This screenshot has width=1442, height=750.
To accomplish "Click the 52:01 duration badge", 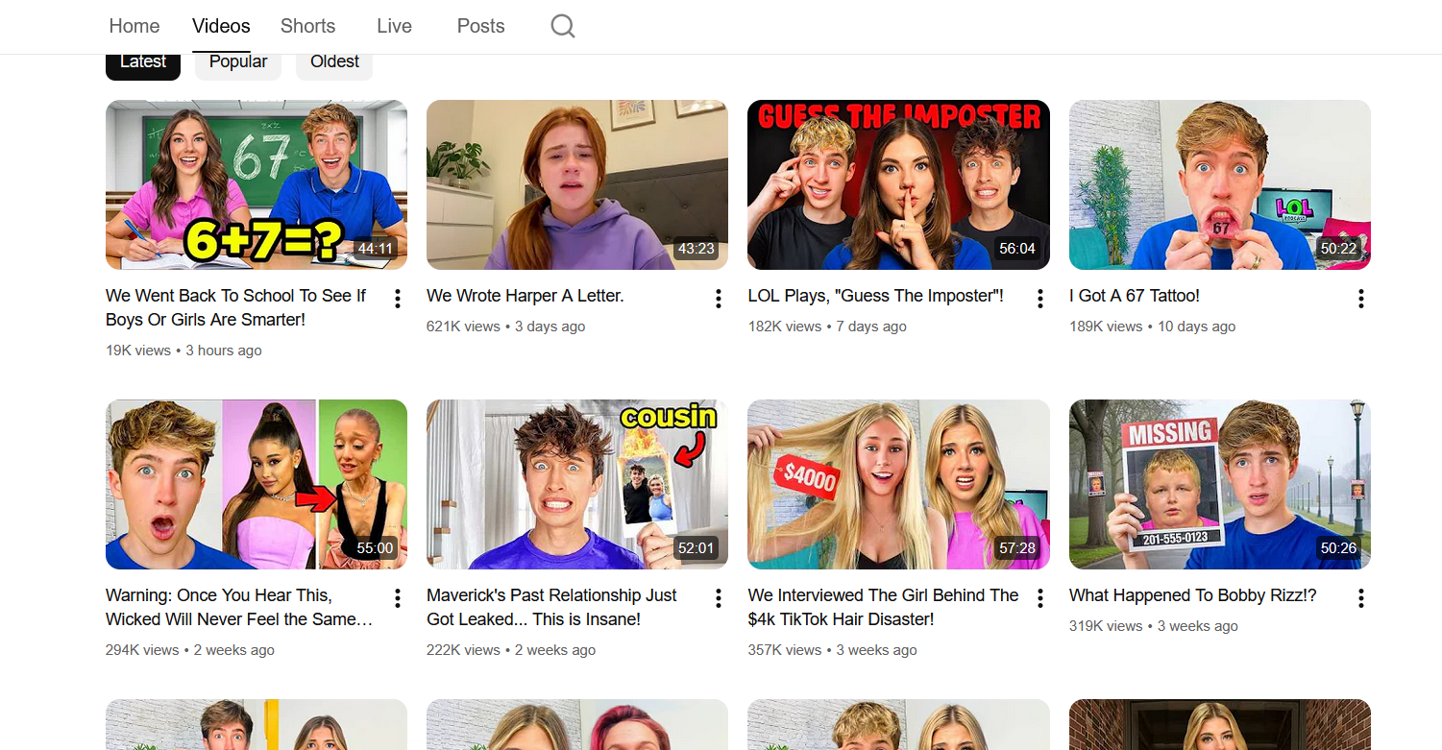I will 696,548.
